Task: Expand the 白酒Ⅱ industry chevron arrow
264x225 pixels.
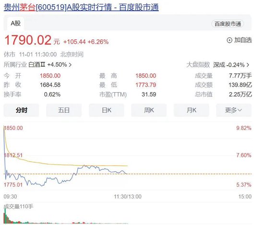Action: tap(71, 65)
